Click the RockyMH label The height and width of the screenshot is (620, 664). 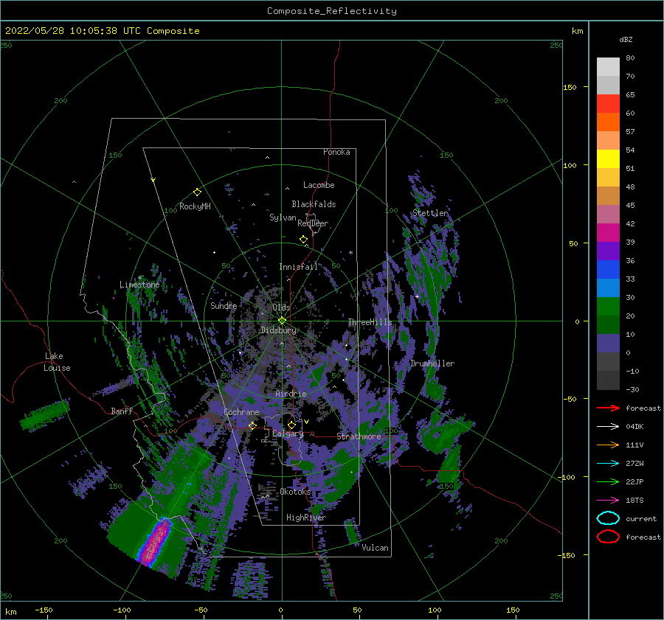[195, 206]
